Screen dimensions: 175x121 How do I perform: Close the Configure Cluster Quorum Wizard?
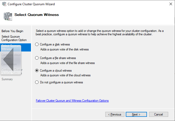click(171, 4)
